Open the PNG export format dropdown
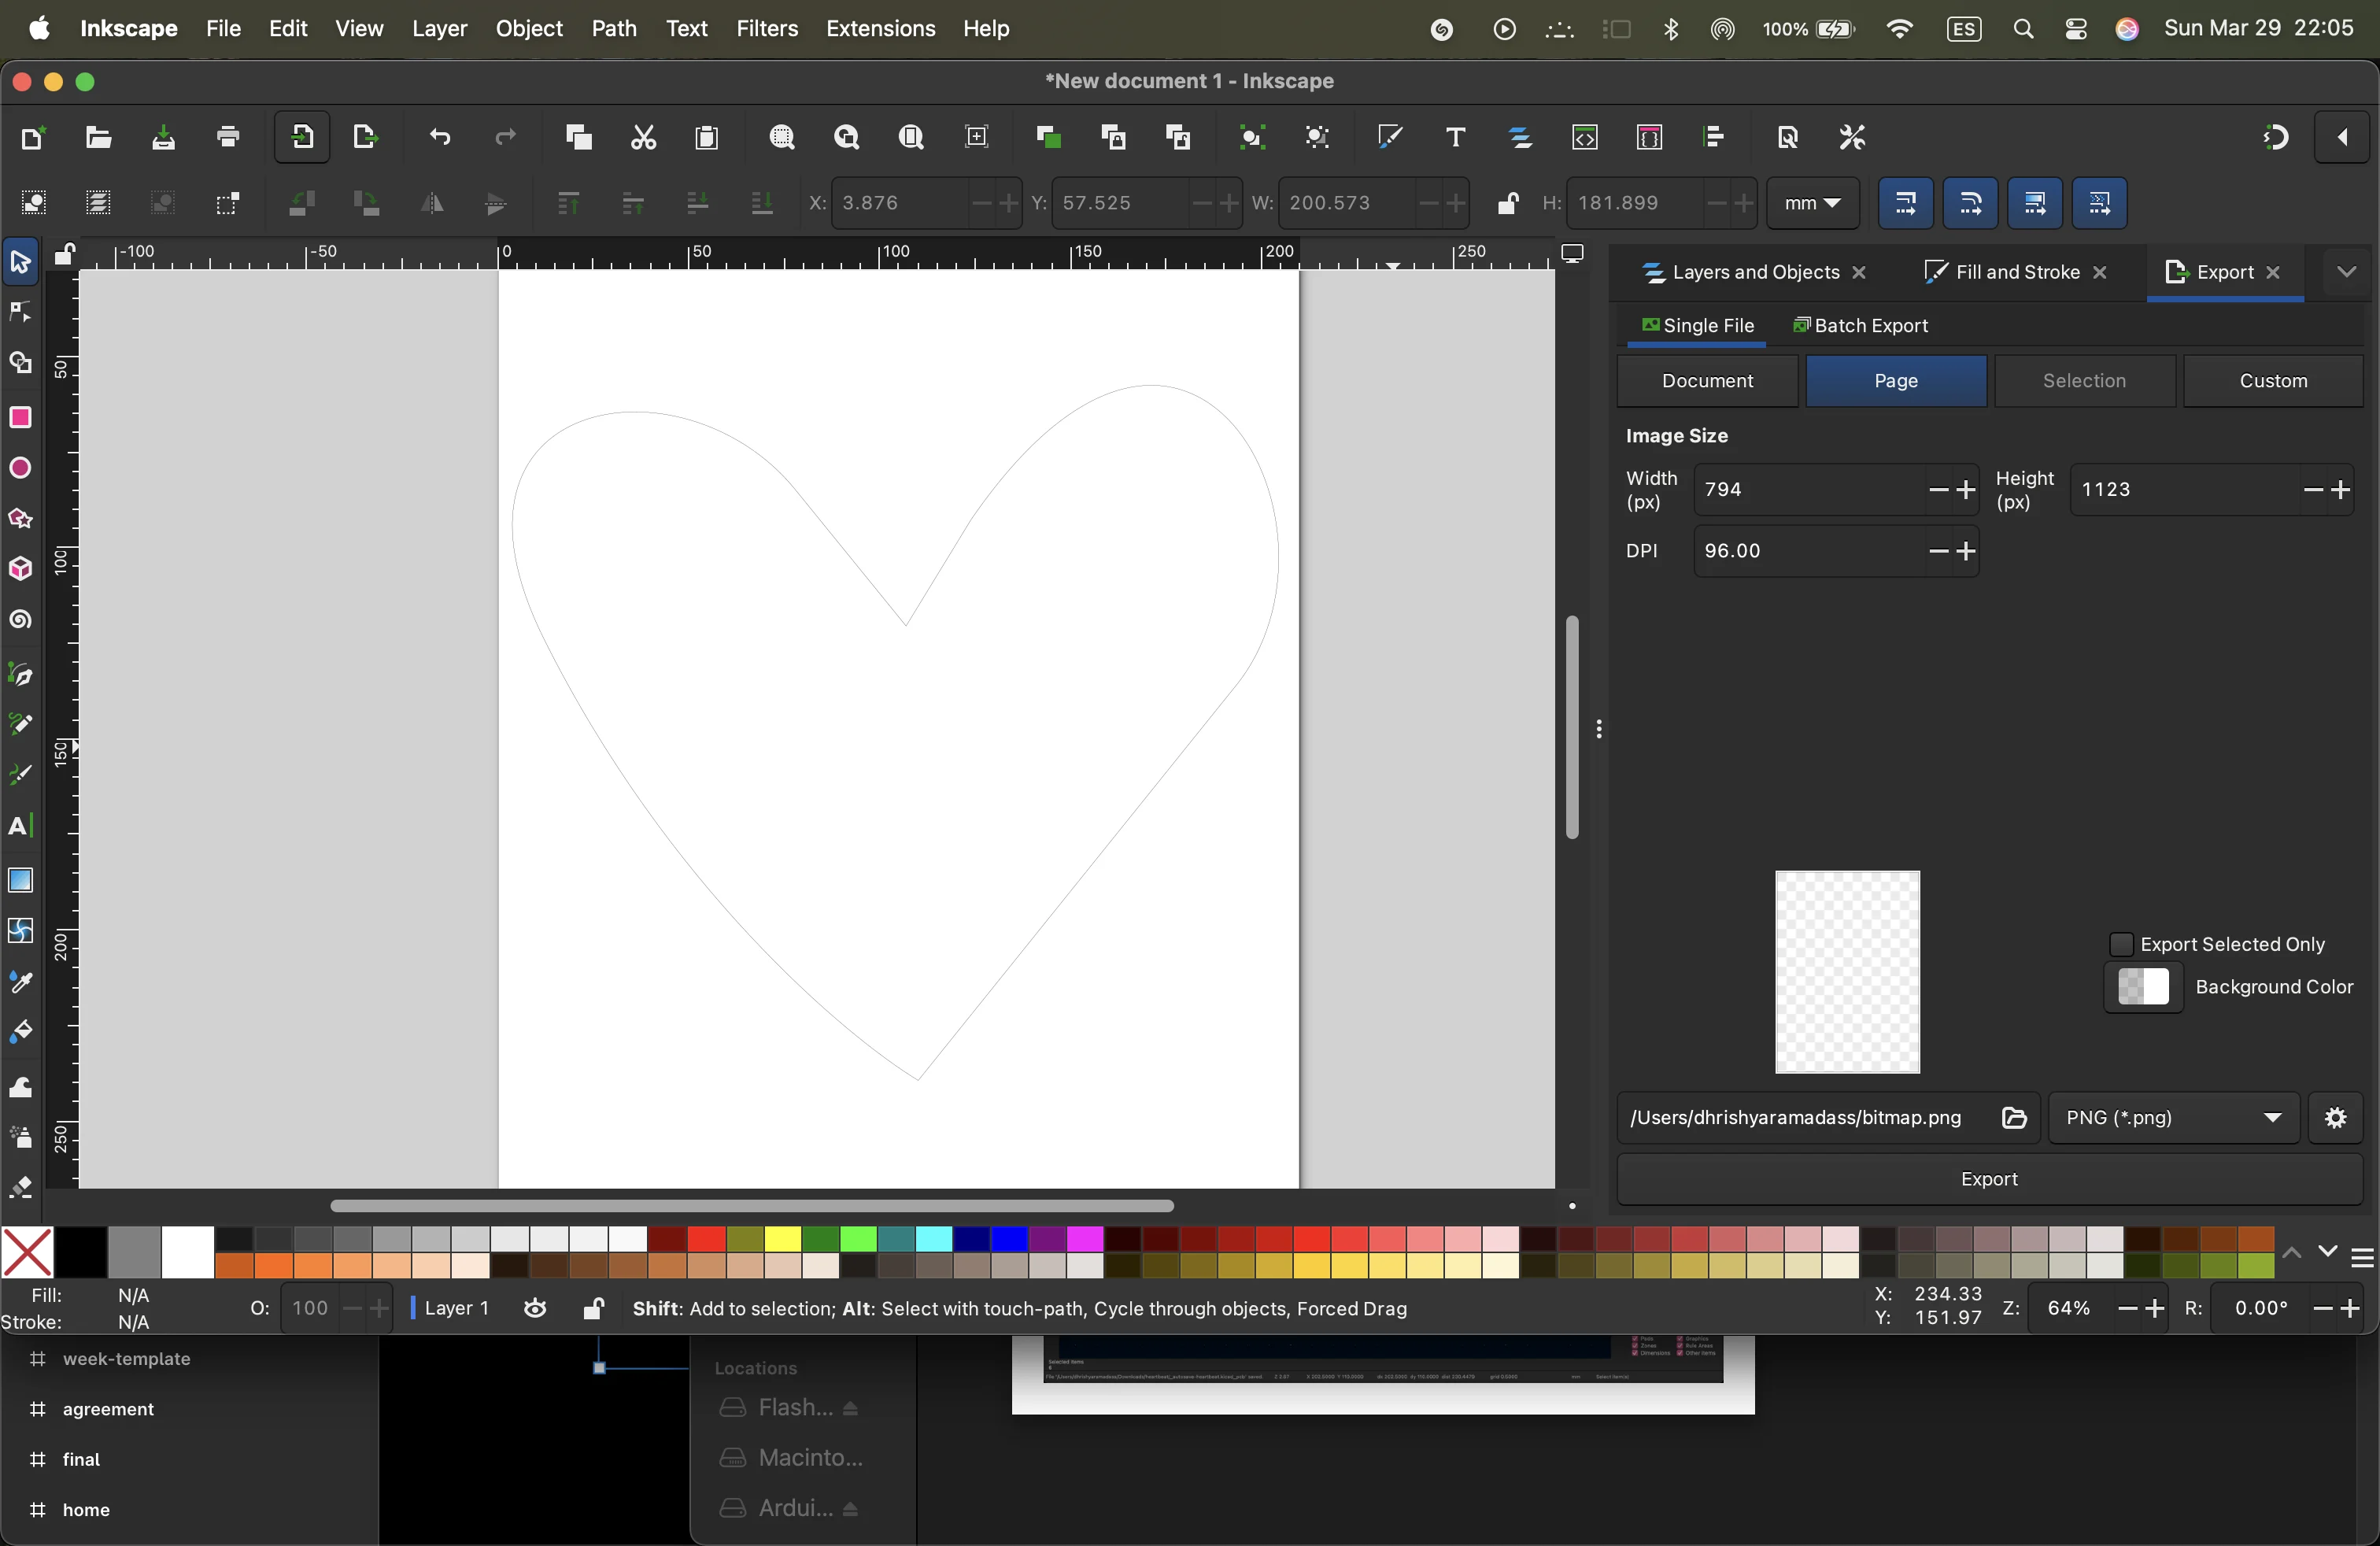This screenshot has height=1546, width=2380. click(x=2172, y=1118)
